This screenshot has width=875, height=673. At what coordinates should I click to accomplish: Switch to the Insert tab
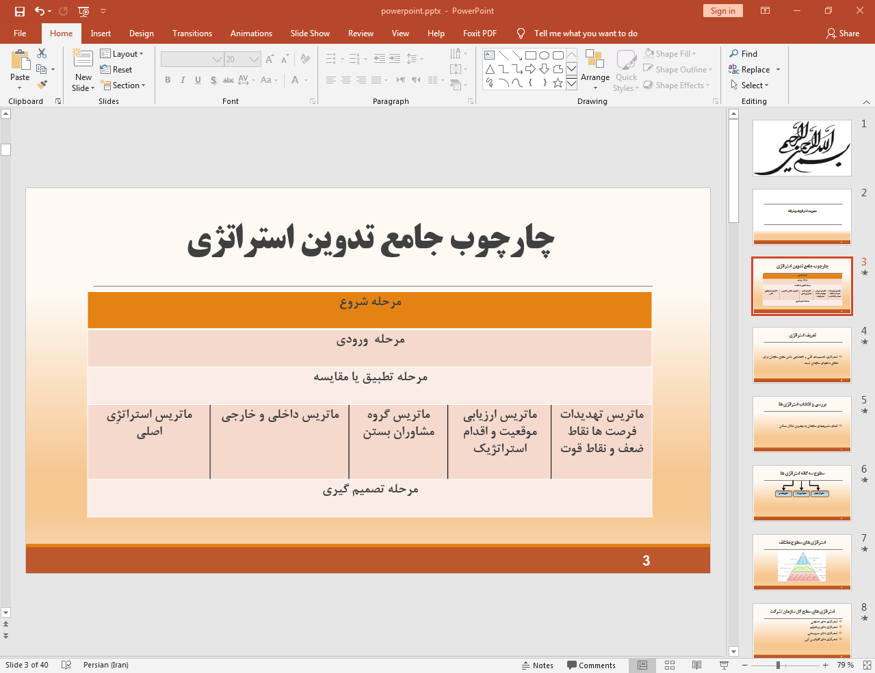[101, 34]
